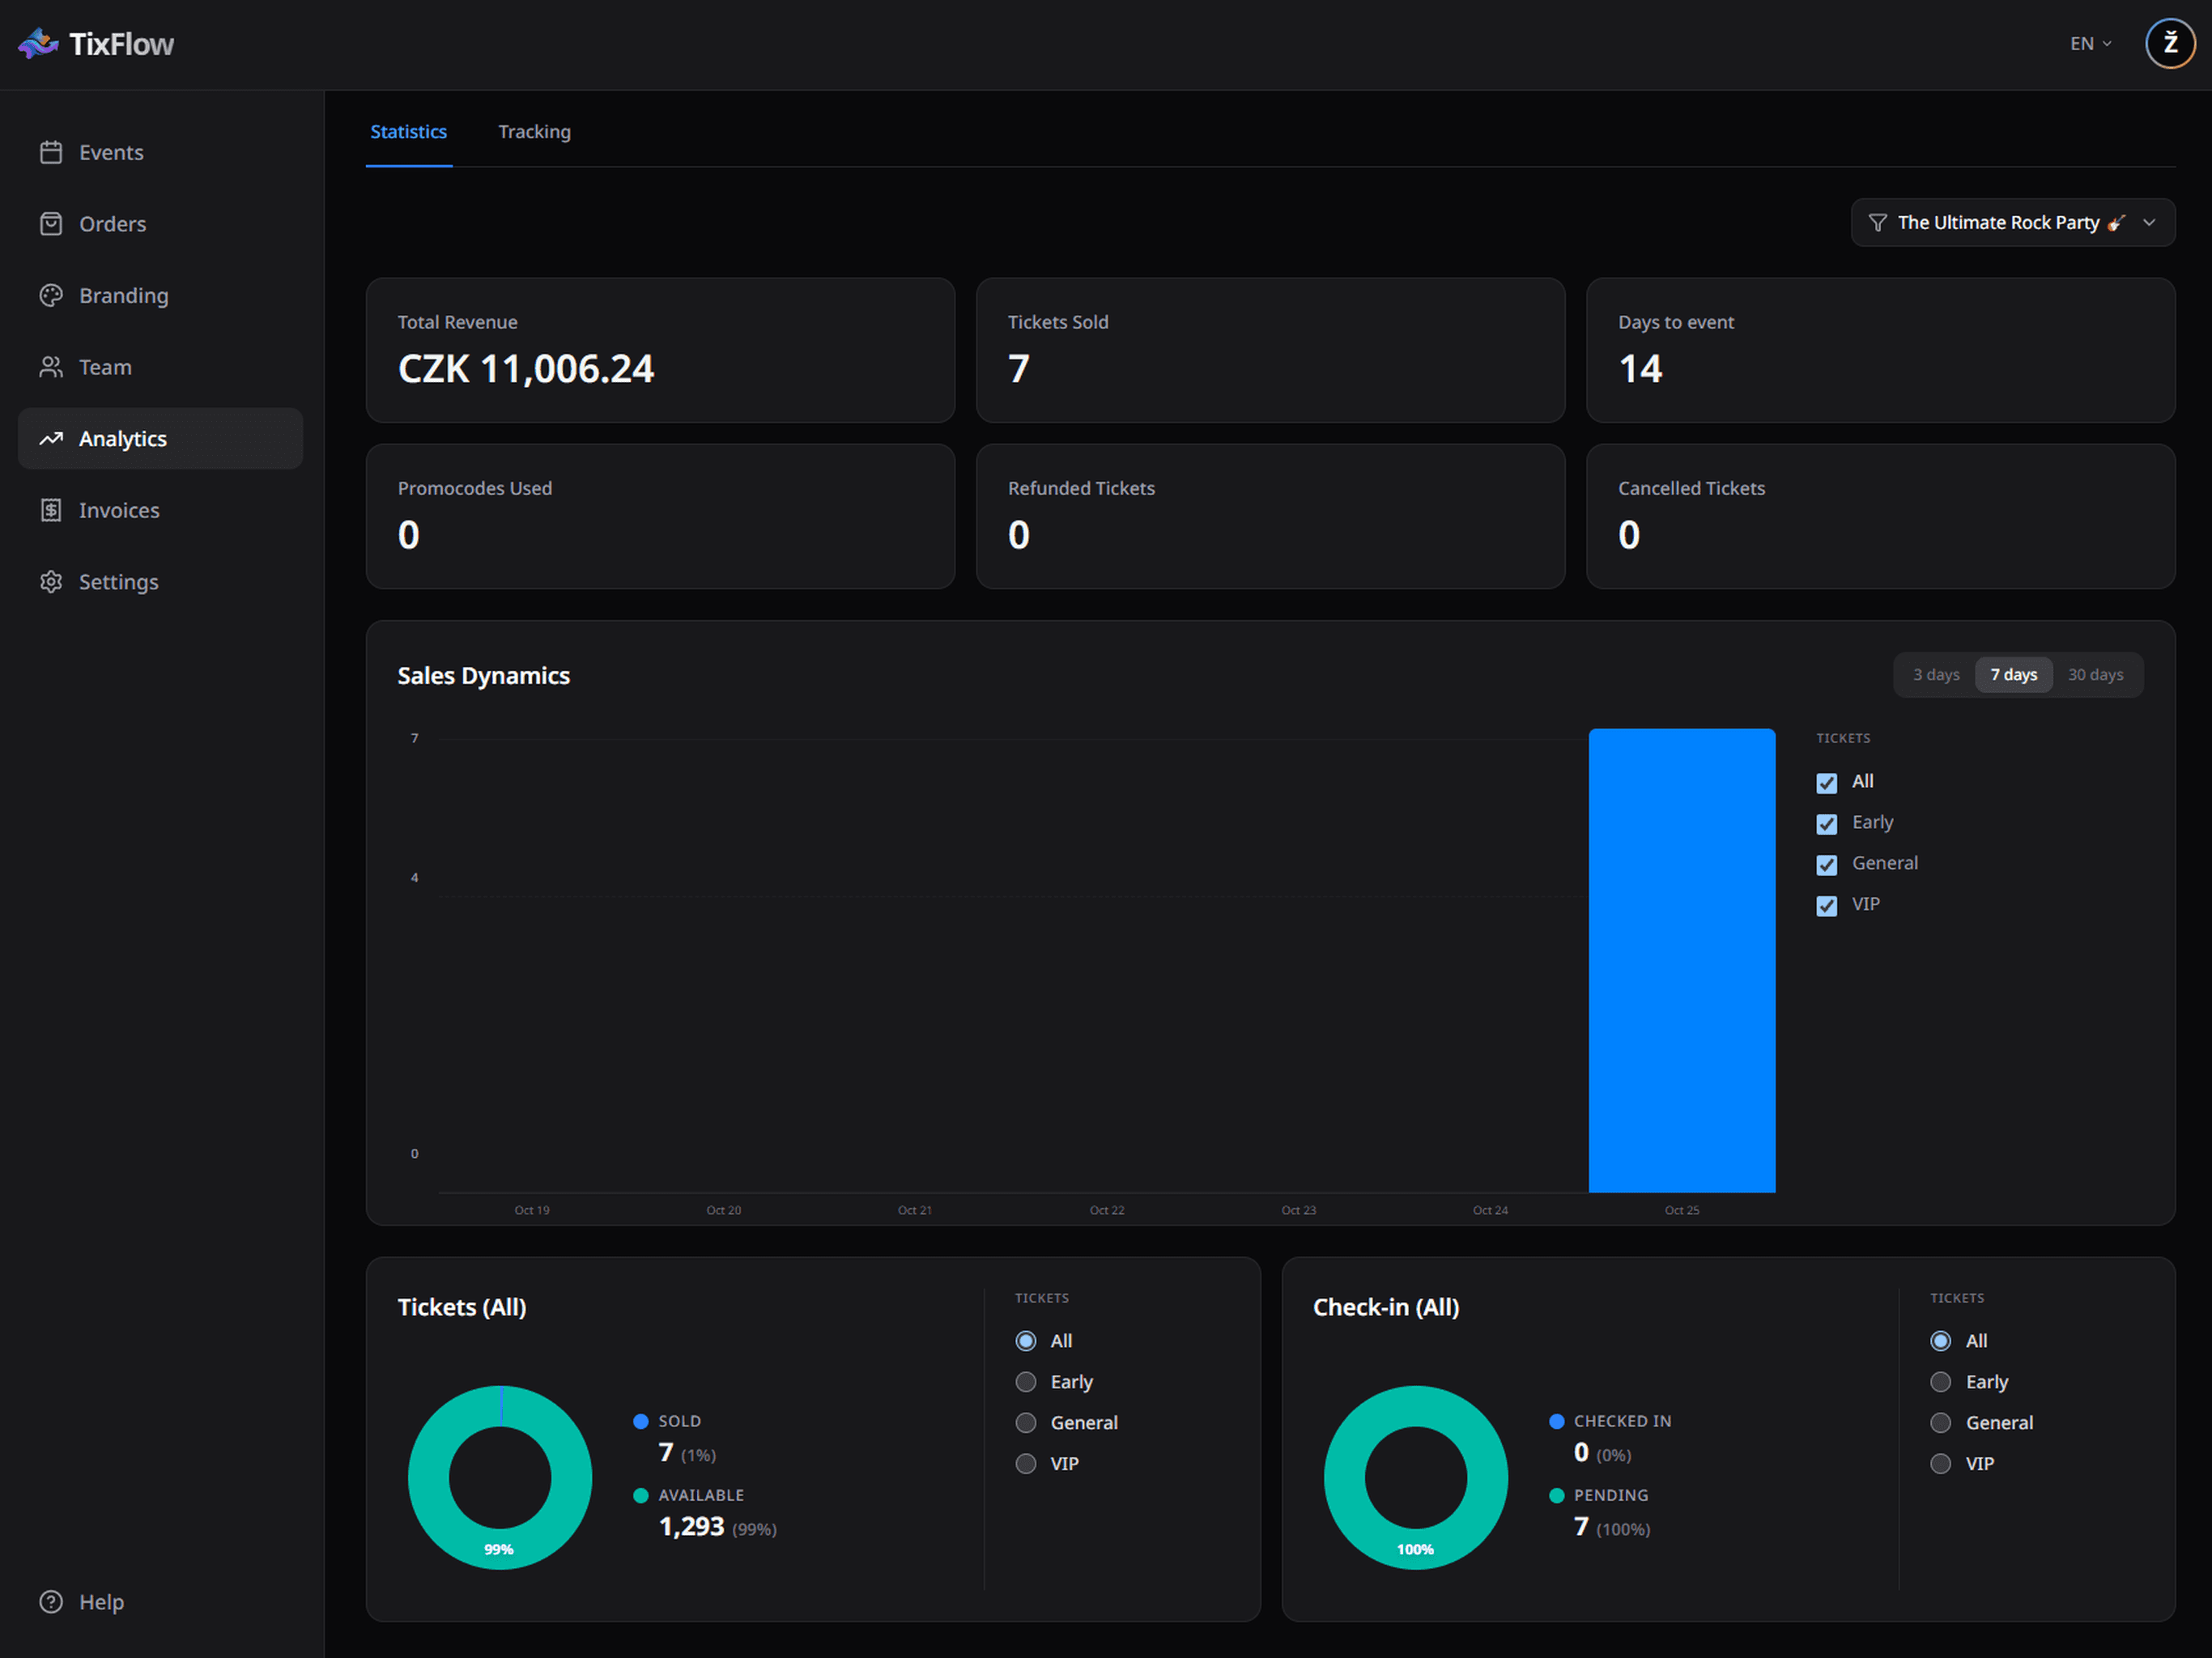Go to the Invoices section
Viewport: 2212px width, 1658px height.
point(160,510)
